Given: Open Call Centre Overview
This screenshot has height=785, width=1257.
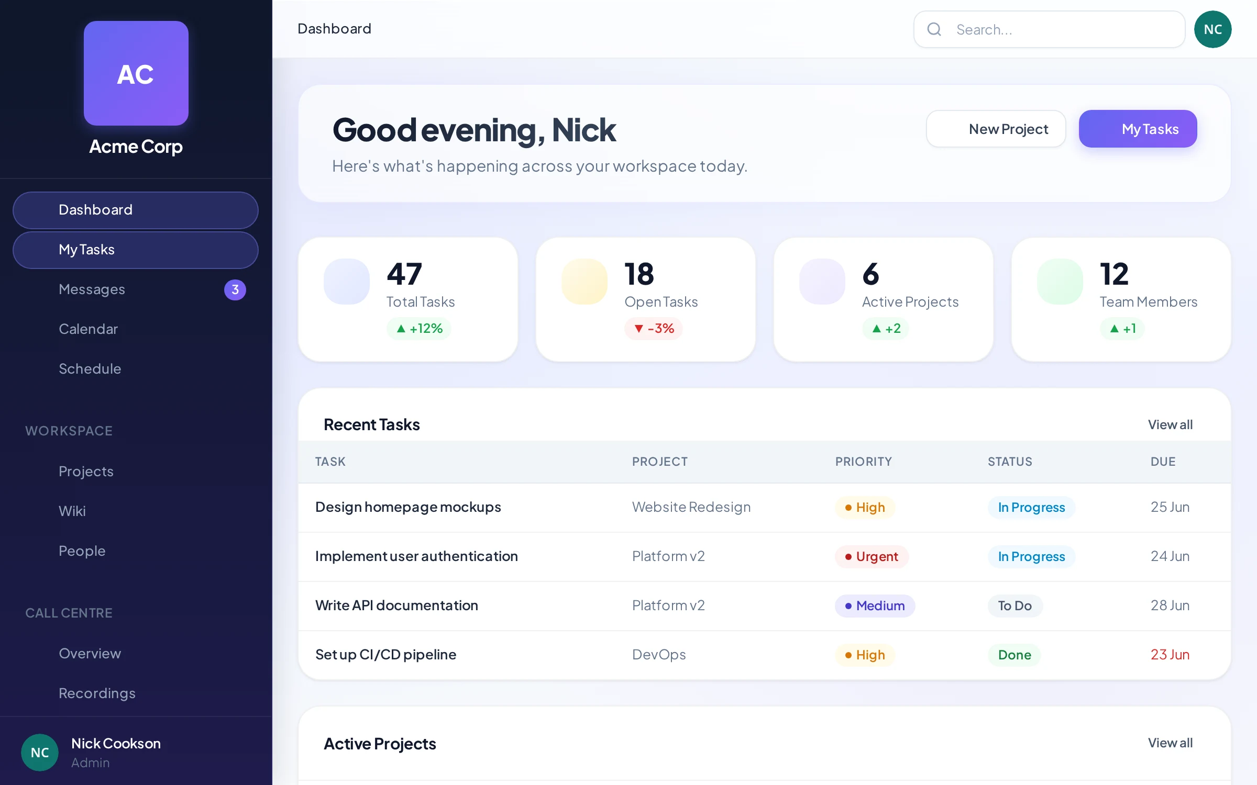Looking at the screenshot, I should [x=136, y=654].
